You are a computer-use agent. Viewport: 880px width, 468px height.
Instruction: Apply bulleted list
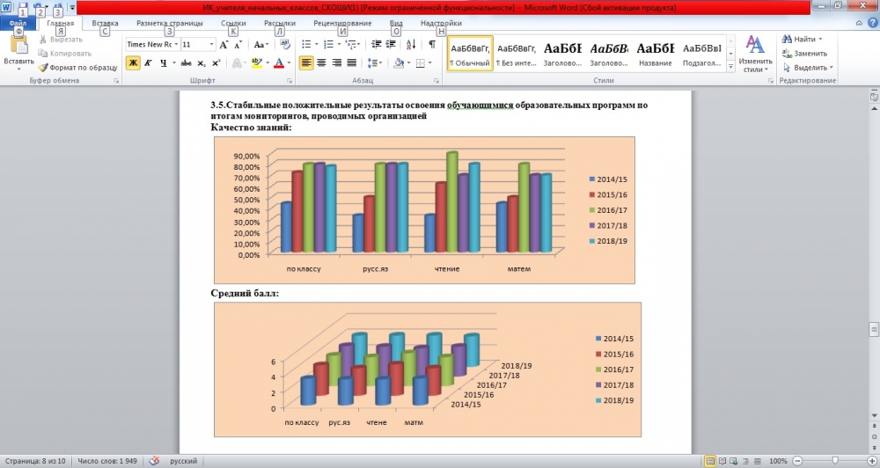[306, 44]
